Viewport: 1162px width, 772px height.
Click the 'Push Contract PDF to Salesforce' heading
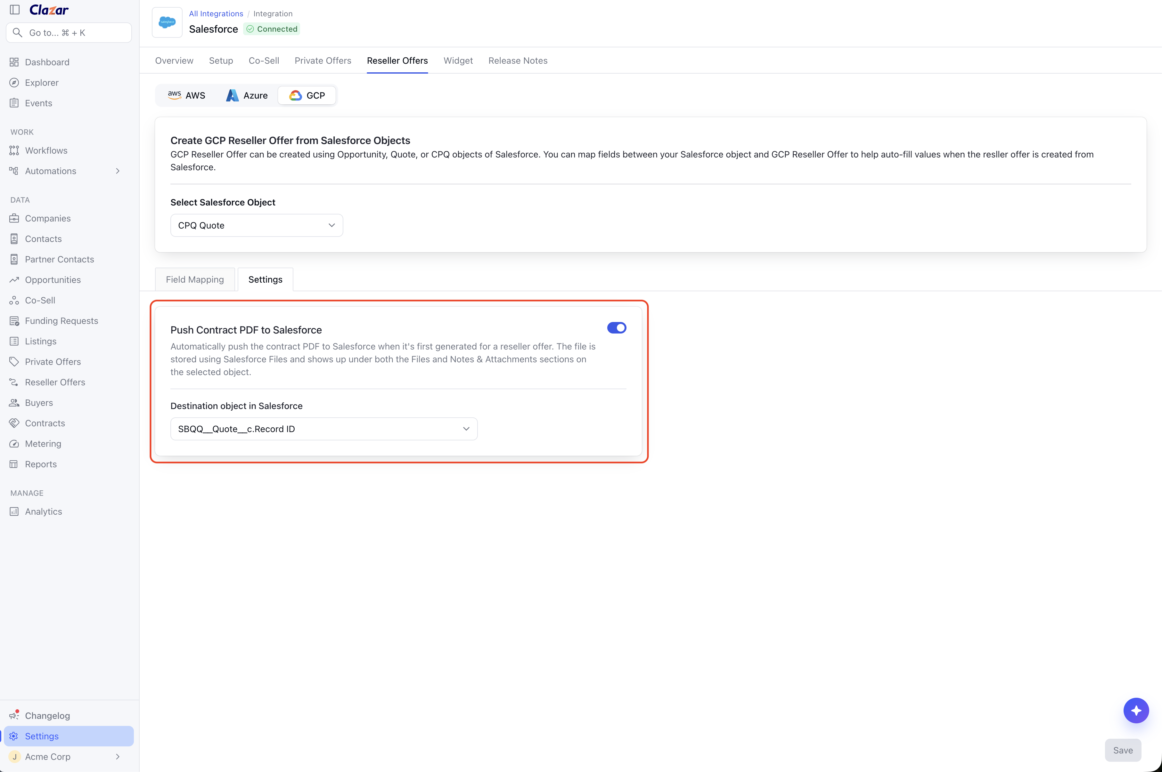(x=246, y=330)
